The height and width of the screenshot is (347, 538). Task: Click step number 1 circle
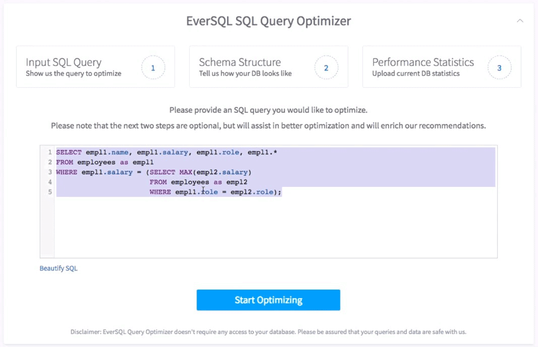pos(153,68)
